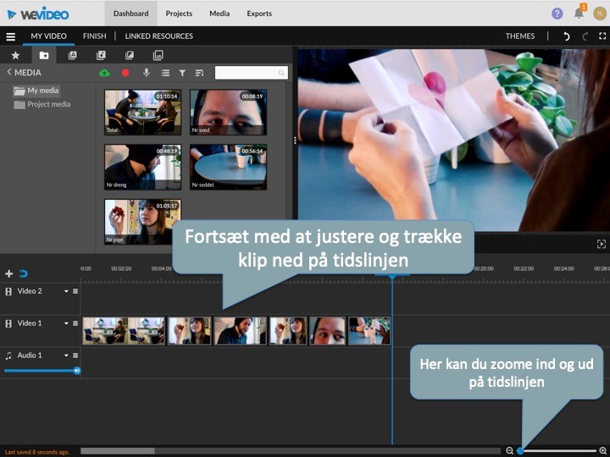Select the Total clip thumbnail
Screen dimensions: 610x457
[x=143, y=113]
